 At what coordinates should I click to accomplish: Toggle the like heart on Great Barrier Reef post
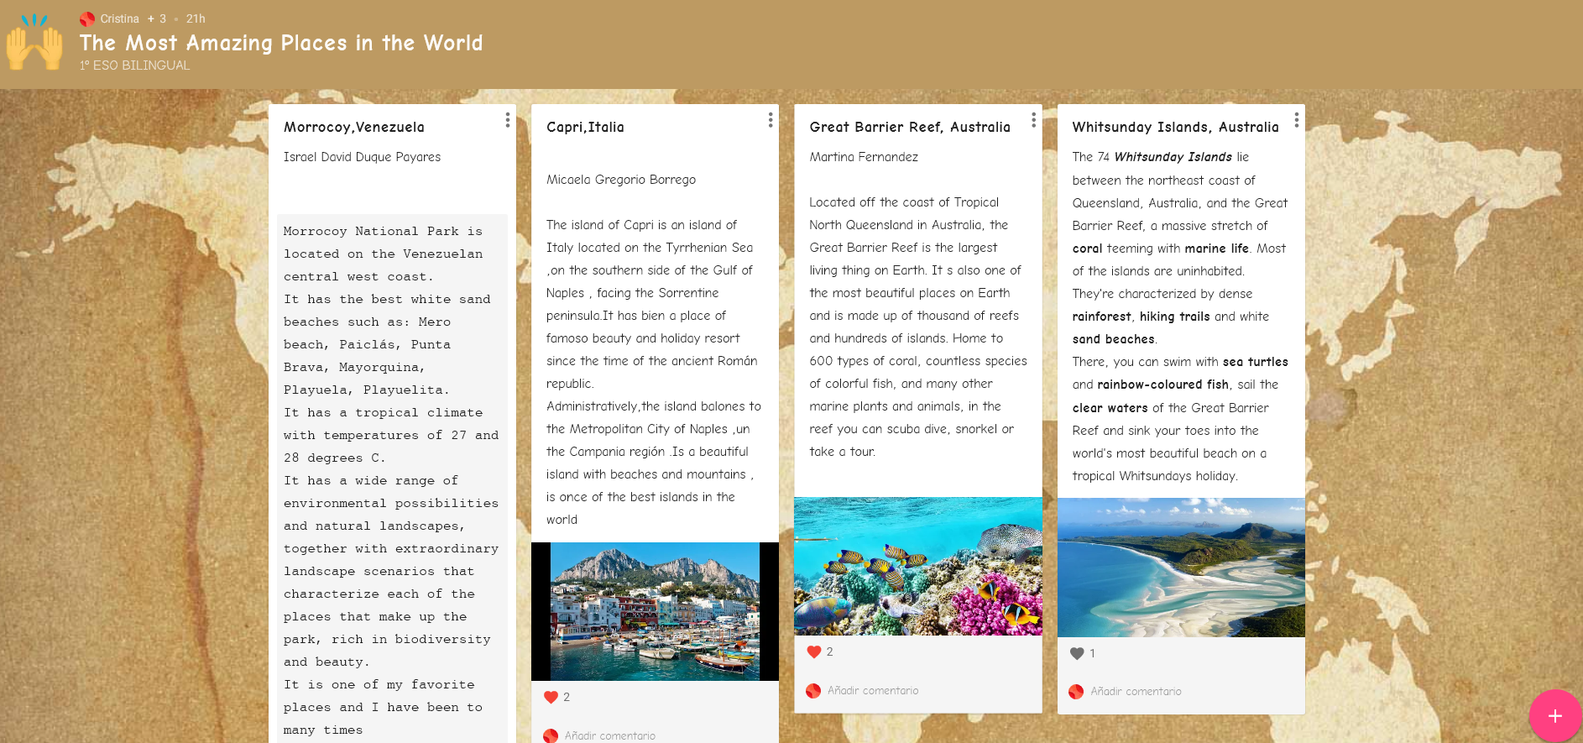pyautogui.click(x=814, y=651)
